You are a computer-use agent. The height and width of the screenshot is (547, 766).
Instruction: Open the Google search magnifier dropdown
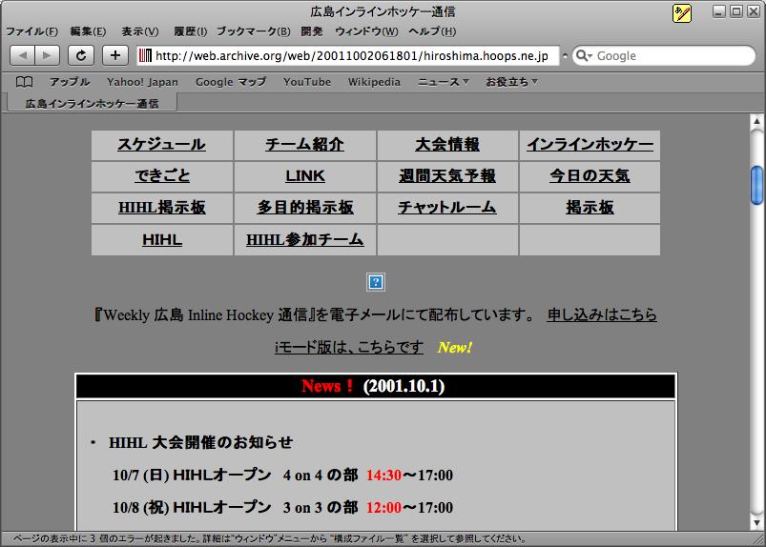pos(583,56)
